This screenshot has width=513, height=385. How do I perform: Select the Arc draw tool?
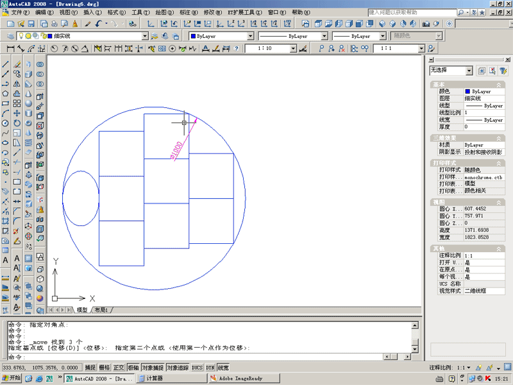5,114
